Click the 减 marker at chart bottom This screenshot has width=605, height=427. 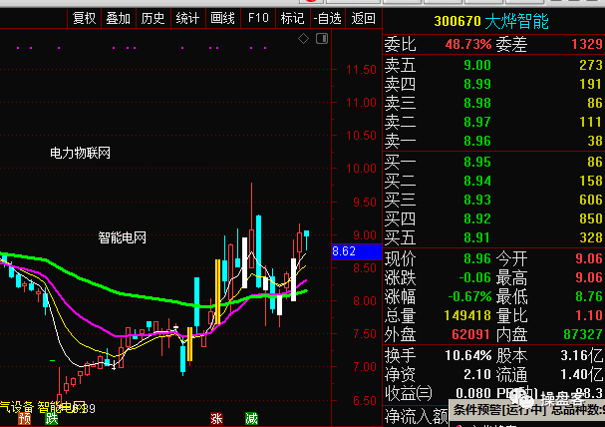pos(251,418)
